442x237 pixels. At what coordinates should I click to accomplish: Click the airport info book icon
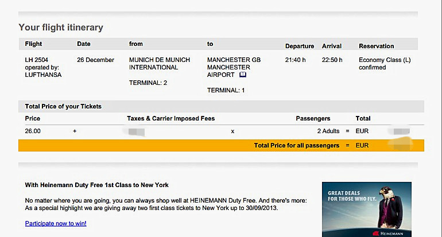243,75
